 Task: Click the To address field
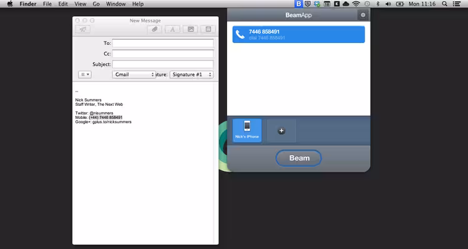coord(163,43)
